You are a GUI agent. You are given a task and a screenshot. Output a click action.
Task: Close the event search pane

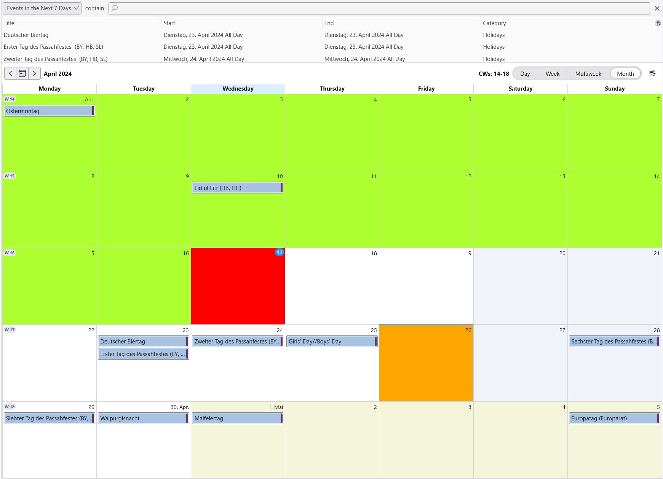coord(657,8)
